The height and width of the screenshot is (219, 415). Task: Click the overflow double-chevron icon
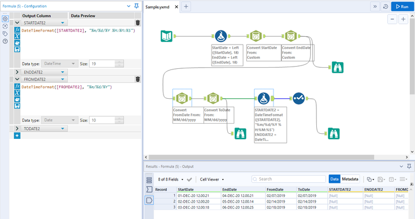pyautogui.click(x=375, y=7)
